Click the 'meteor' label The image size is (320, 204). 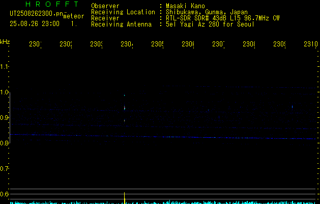[x=74, y=16]
